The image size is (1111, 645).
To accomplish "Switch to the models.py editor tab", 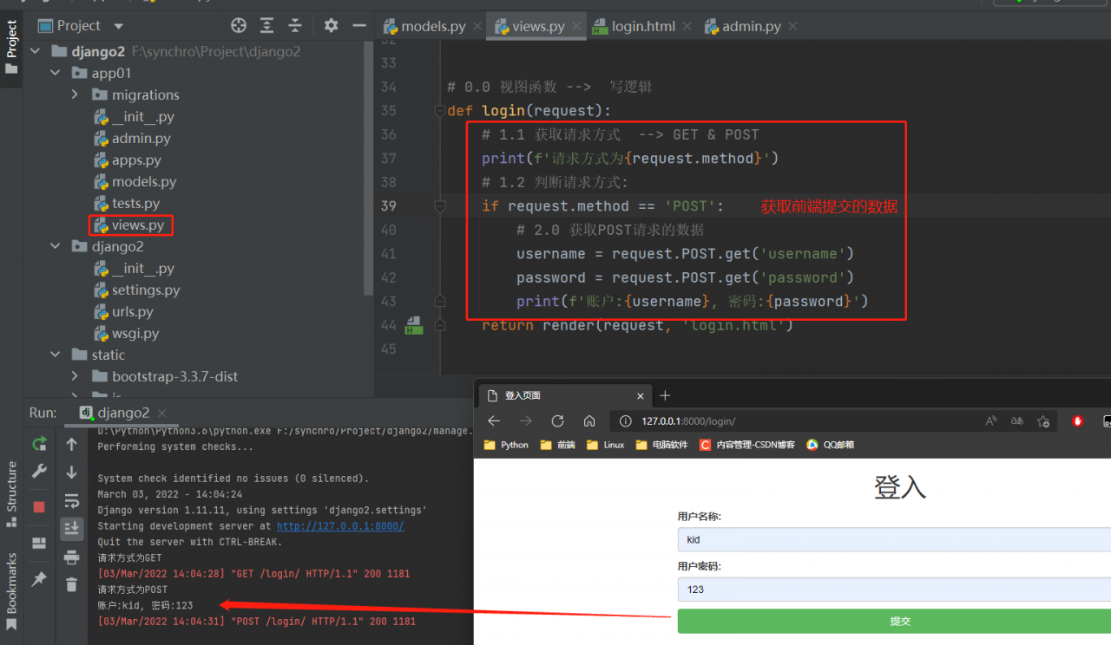I will 432,26.
